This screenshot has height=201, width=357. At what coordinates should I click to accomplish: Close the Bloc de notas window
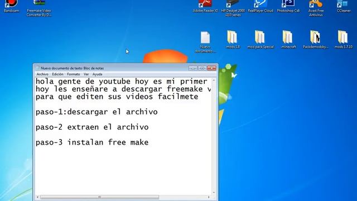[x=211, y=68]
